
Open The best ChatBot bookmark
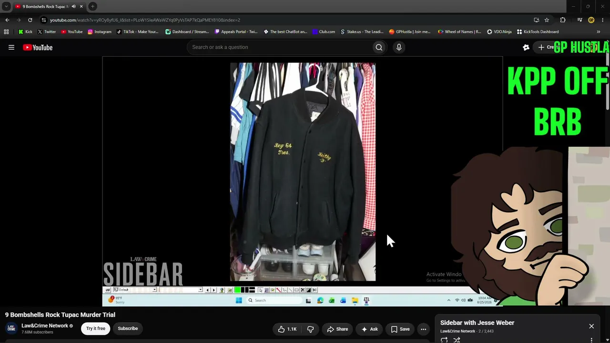(x=285, y=32)
